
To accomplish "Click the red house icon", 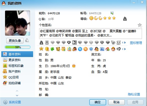I will coord(108,49).
